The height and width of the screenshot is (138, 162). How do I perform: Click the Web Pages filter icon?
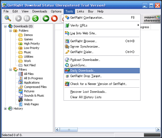point(21,104)
